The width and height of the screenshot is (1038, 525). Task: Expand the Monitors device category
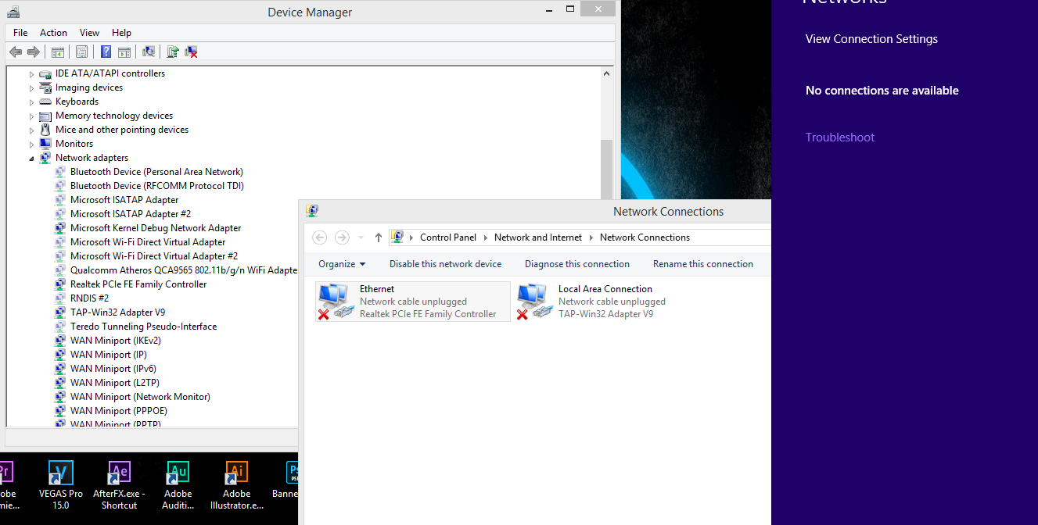32,145
